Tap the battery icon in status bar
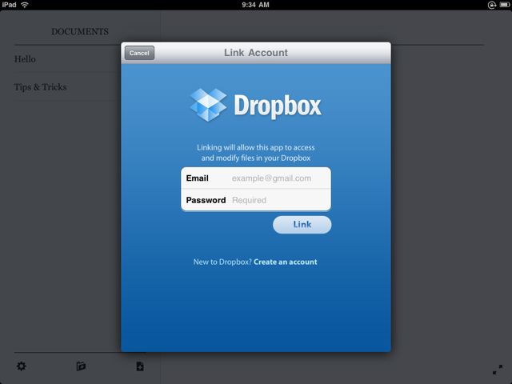The height and width of the screenshot is (384, 512). point(505,5)
